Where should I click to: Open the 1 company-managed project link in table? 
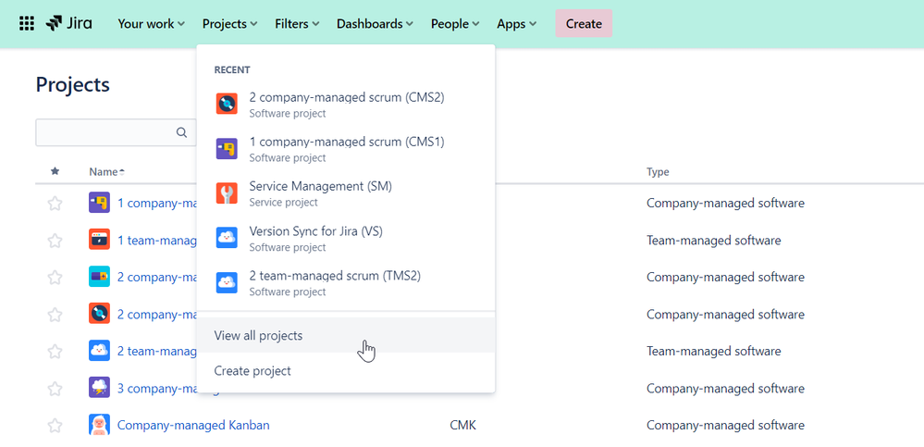156,203
